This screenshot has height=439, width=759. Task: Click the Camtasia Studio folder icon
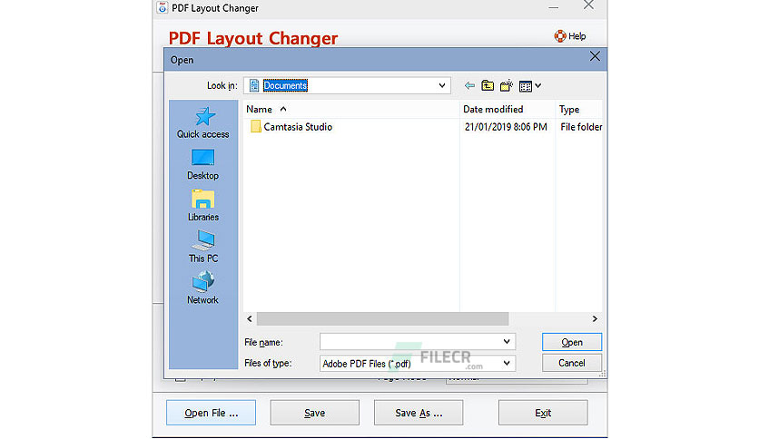(256, 127)
